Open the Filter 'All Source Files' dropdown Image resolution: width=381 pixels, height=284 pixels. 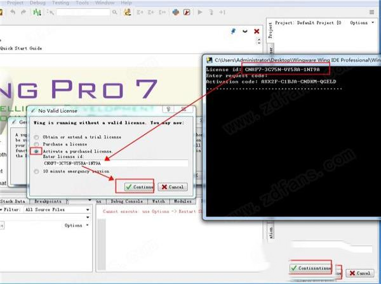click(x=55, y=209)
